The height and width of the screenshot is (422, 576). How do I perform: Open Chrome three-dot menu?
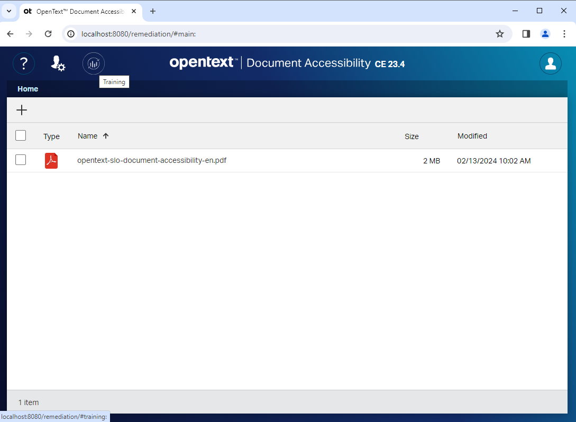(564, 34)
